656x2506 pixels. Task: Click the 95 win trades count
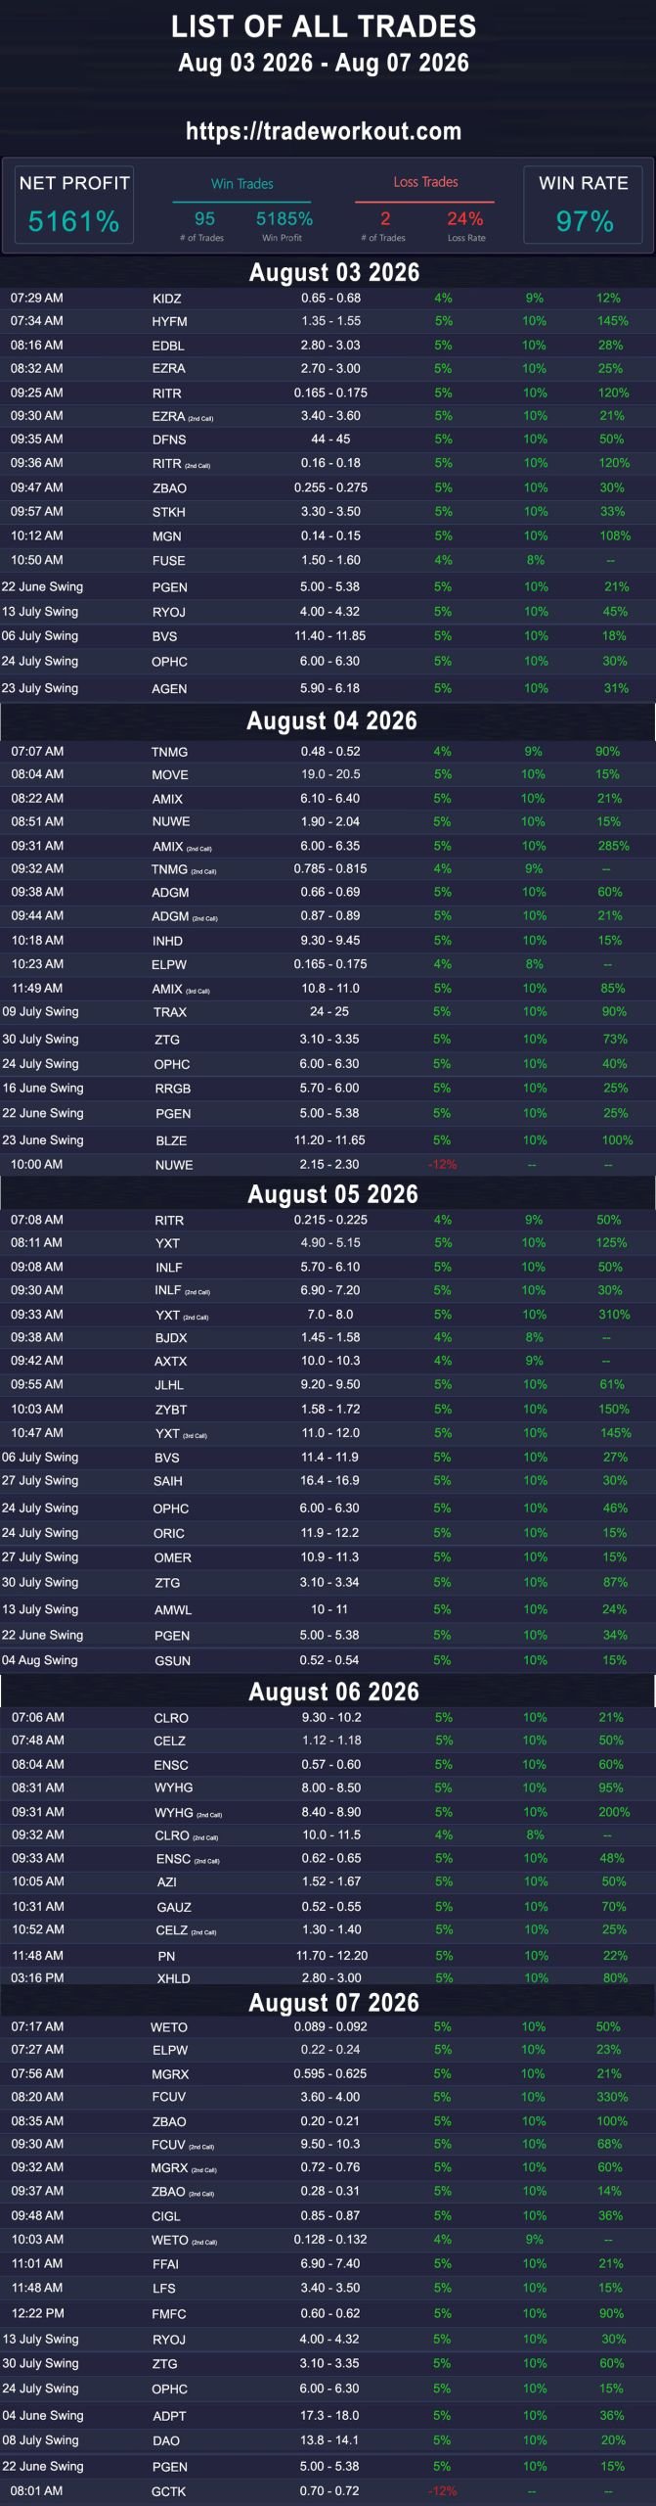coord(204,219)
